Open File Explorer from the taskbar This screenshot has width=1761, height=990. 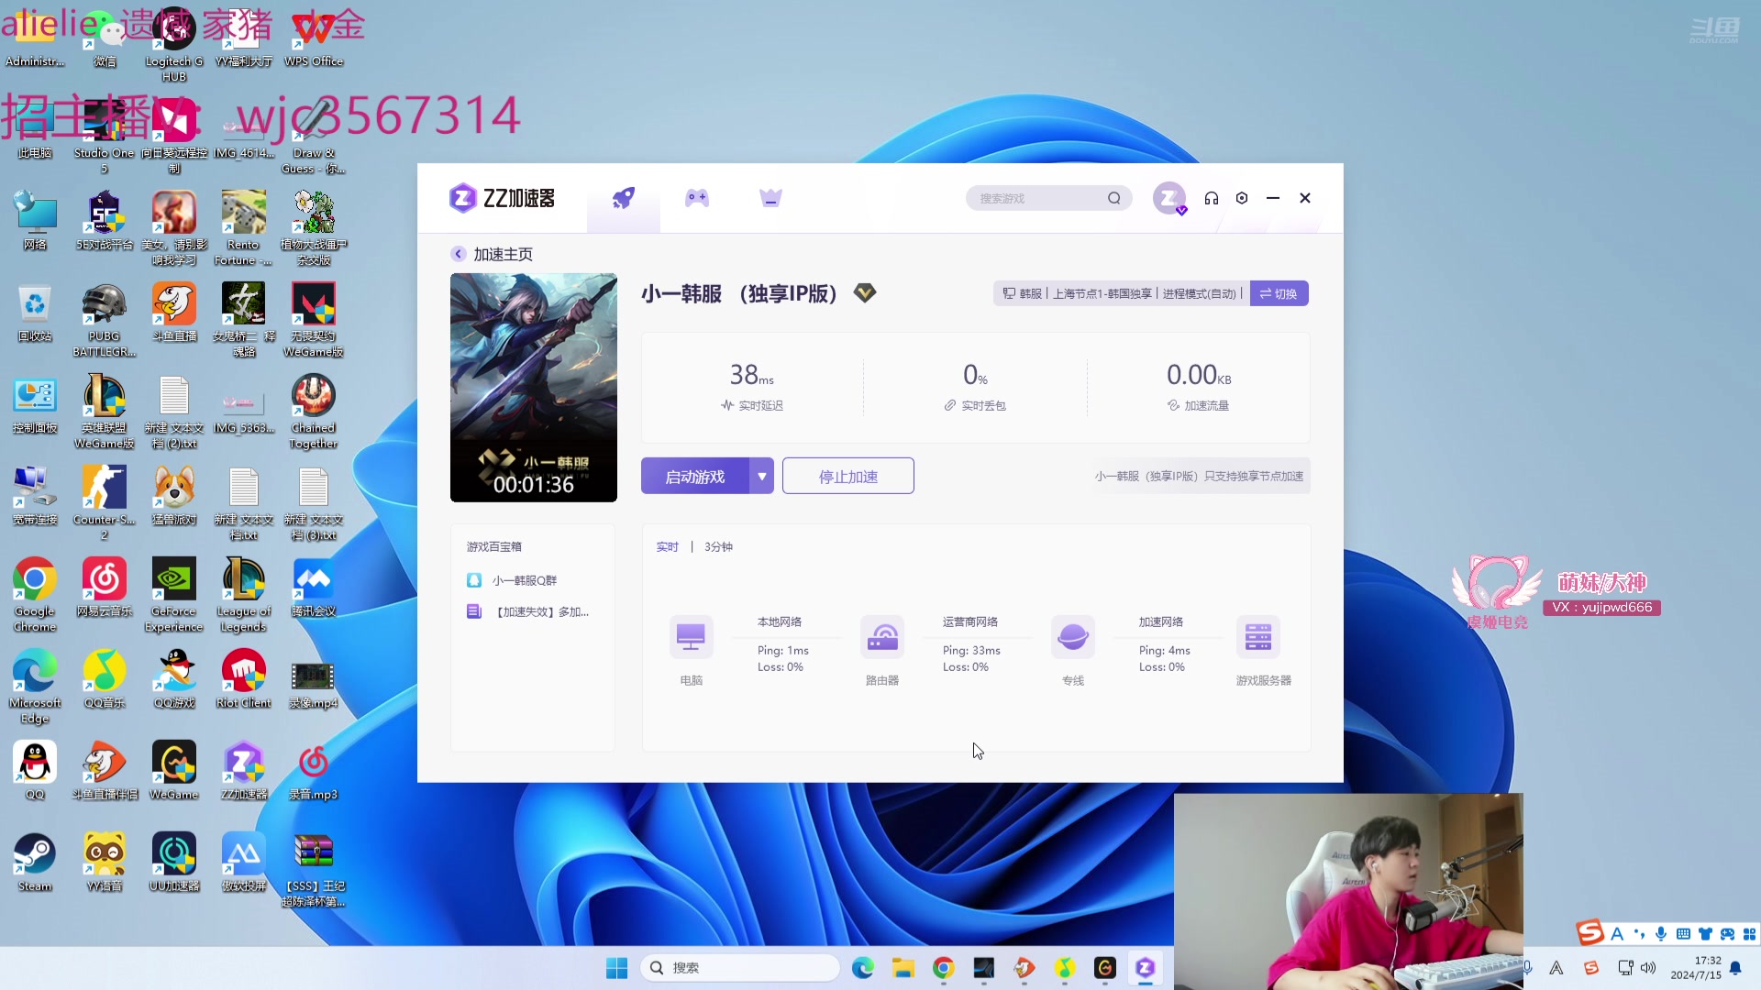[x=903, y=968]
